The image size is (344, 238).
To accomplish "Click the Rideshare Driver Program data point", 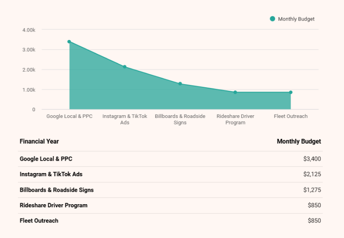I will tap(235, 92).
